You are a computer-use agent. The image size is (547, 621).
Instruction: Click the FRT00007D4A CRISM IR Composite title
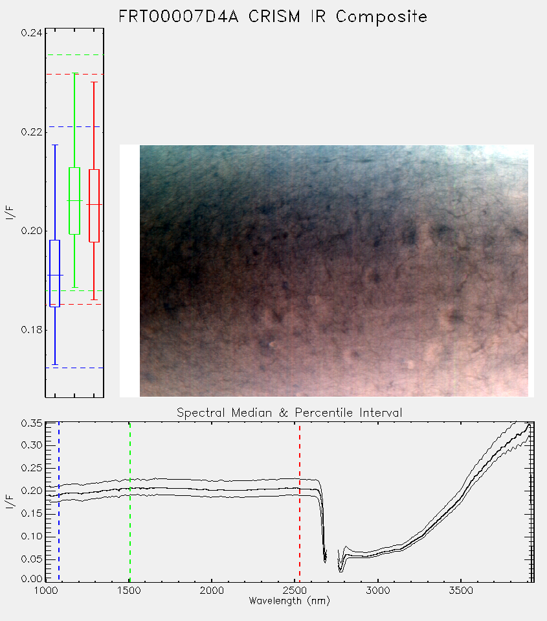pyautogui.click(x=273, y=17)
